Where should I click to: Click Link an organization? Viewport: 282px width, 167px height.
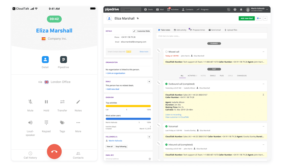tap(115, 73)
